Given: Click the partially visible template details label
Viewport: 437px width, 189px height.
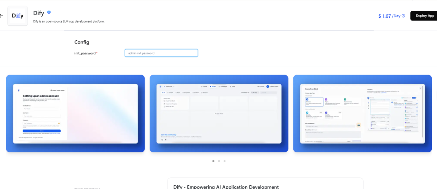Looking at the screenshot, I should (x=87, y=188).
